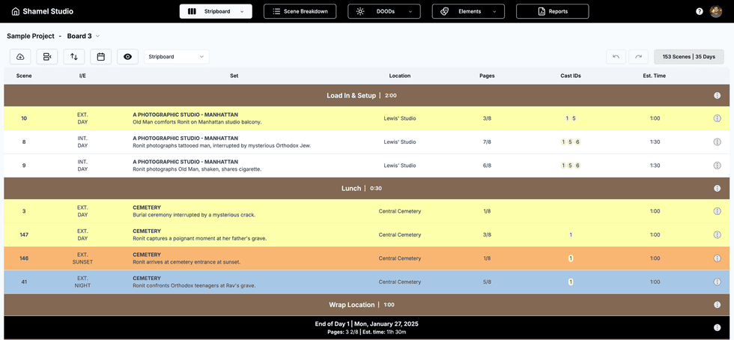Open options for Load In & Setup banner
The image size is (734, 340).
pos(717,96)
